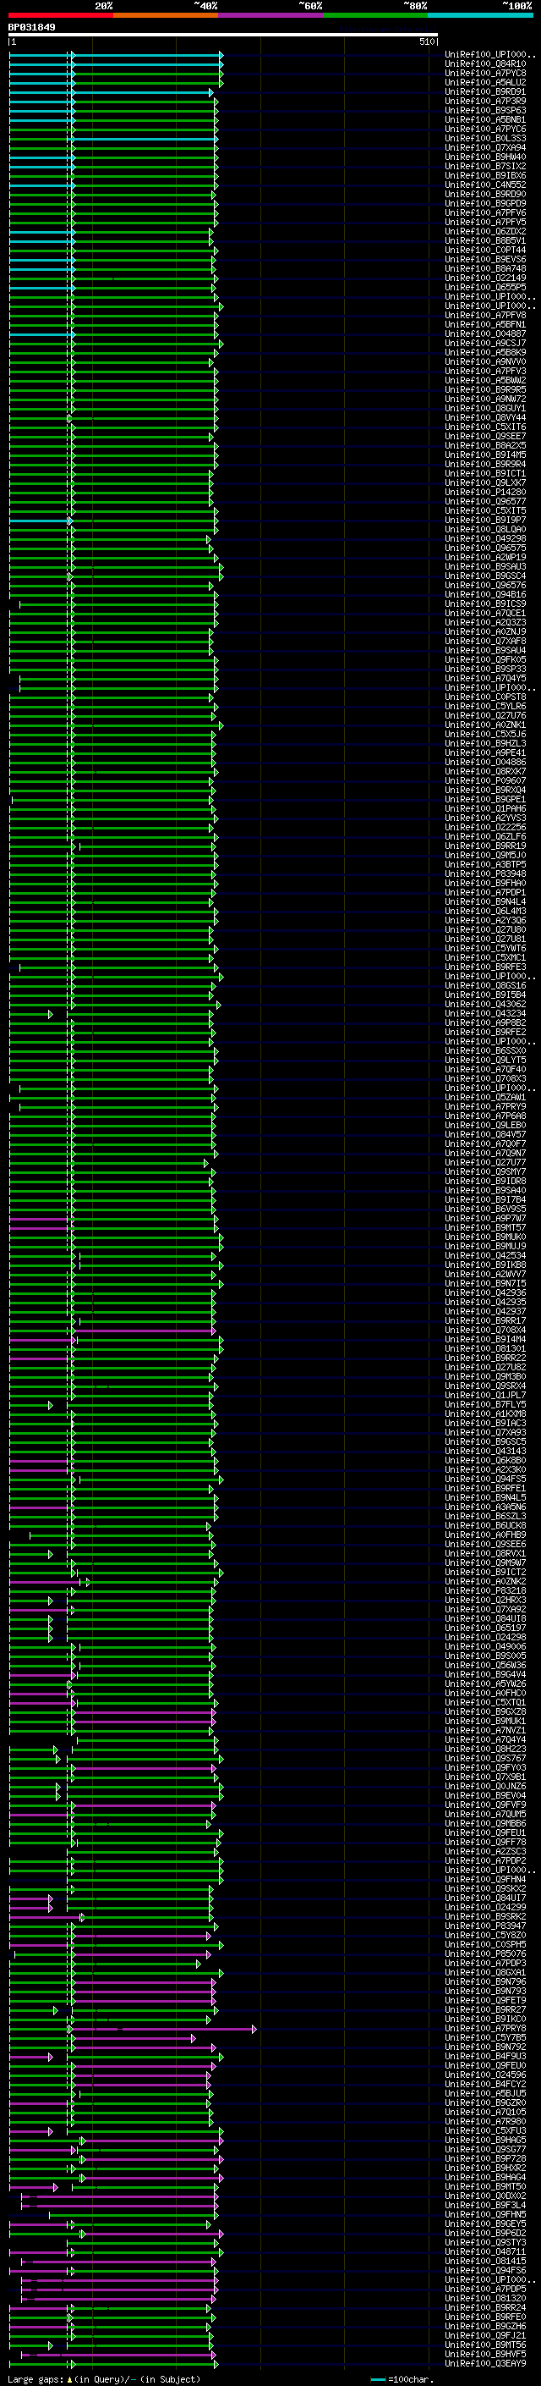Viewport: 541px width, 2386px height.
Task: Click the cyan ~100% legend segment
Action: pos(480,15)
